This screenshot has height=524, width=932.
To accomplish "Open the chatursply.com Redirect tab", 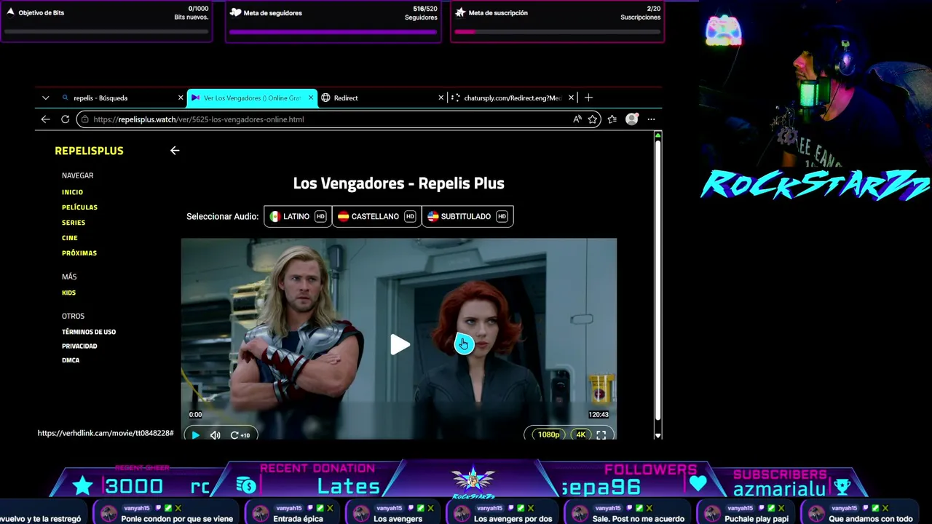I will (x=513, y=98).
